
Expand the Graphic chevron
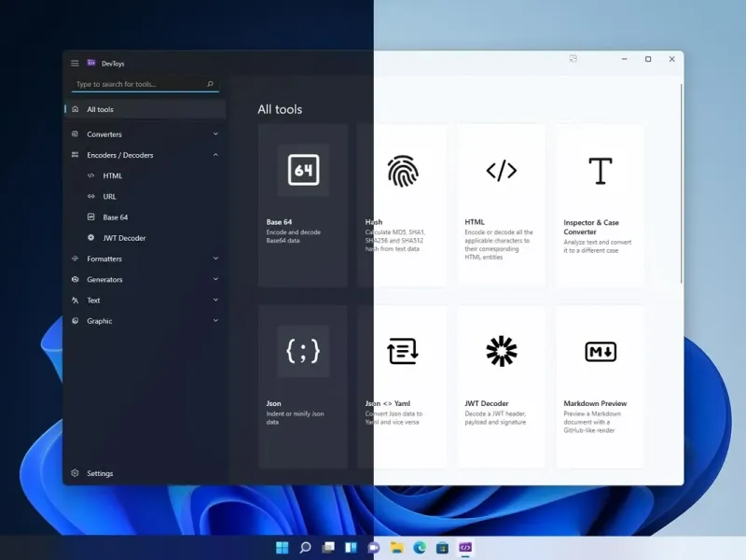point(215,321)
